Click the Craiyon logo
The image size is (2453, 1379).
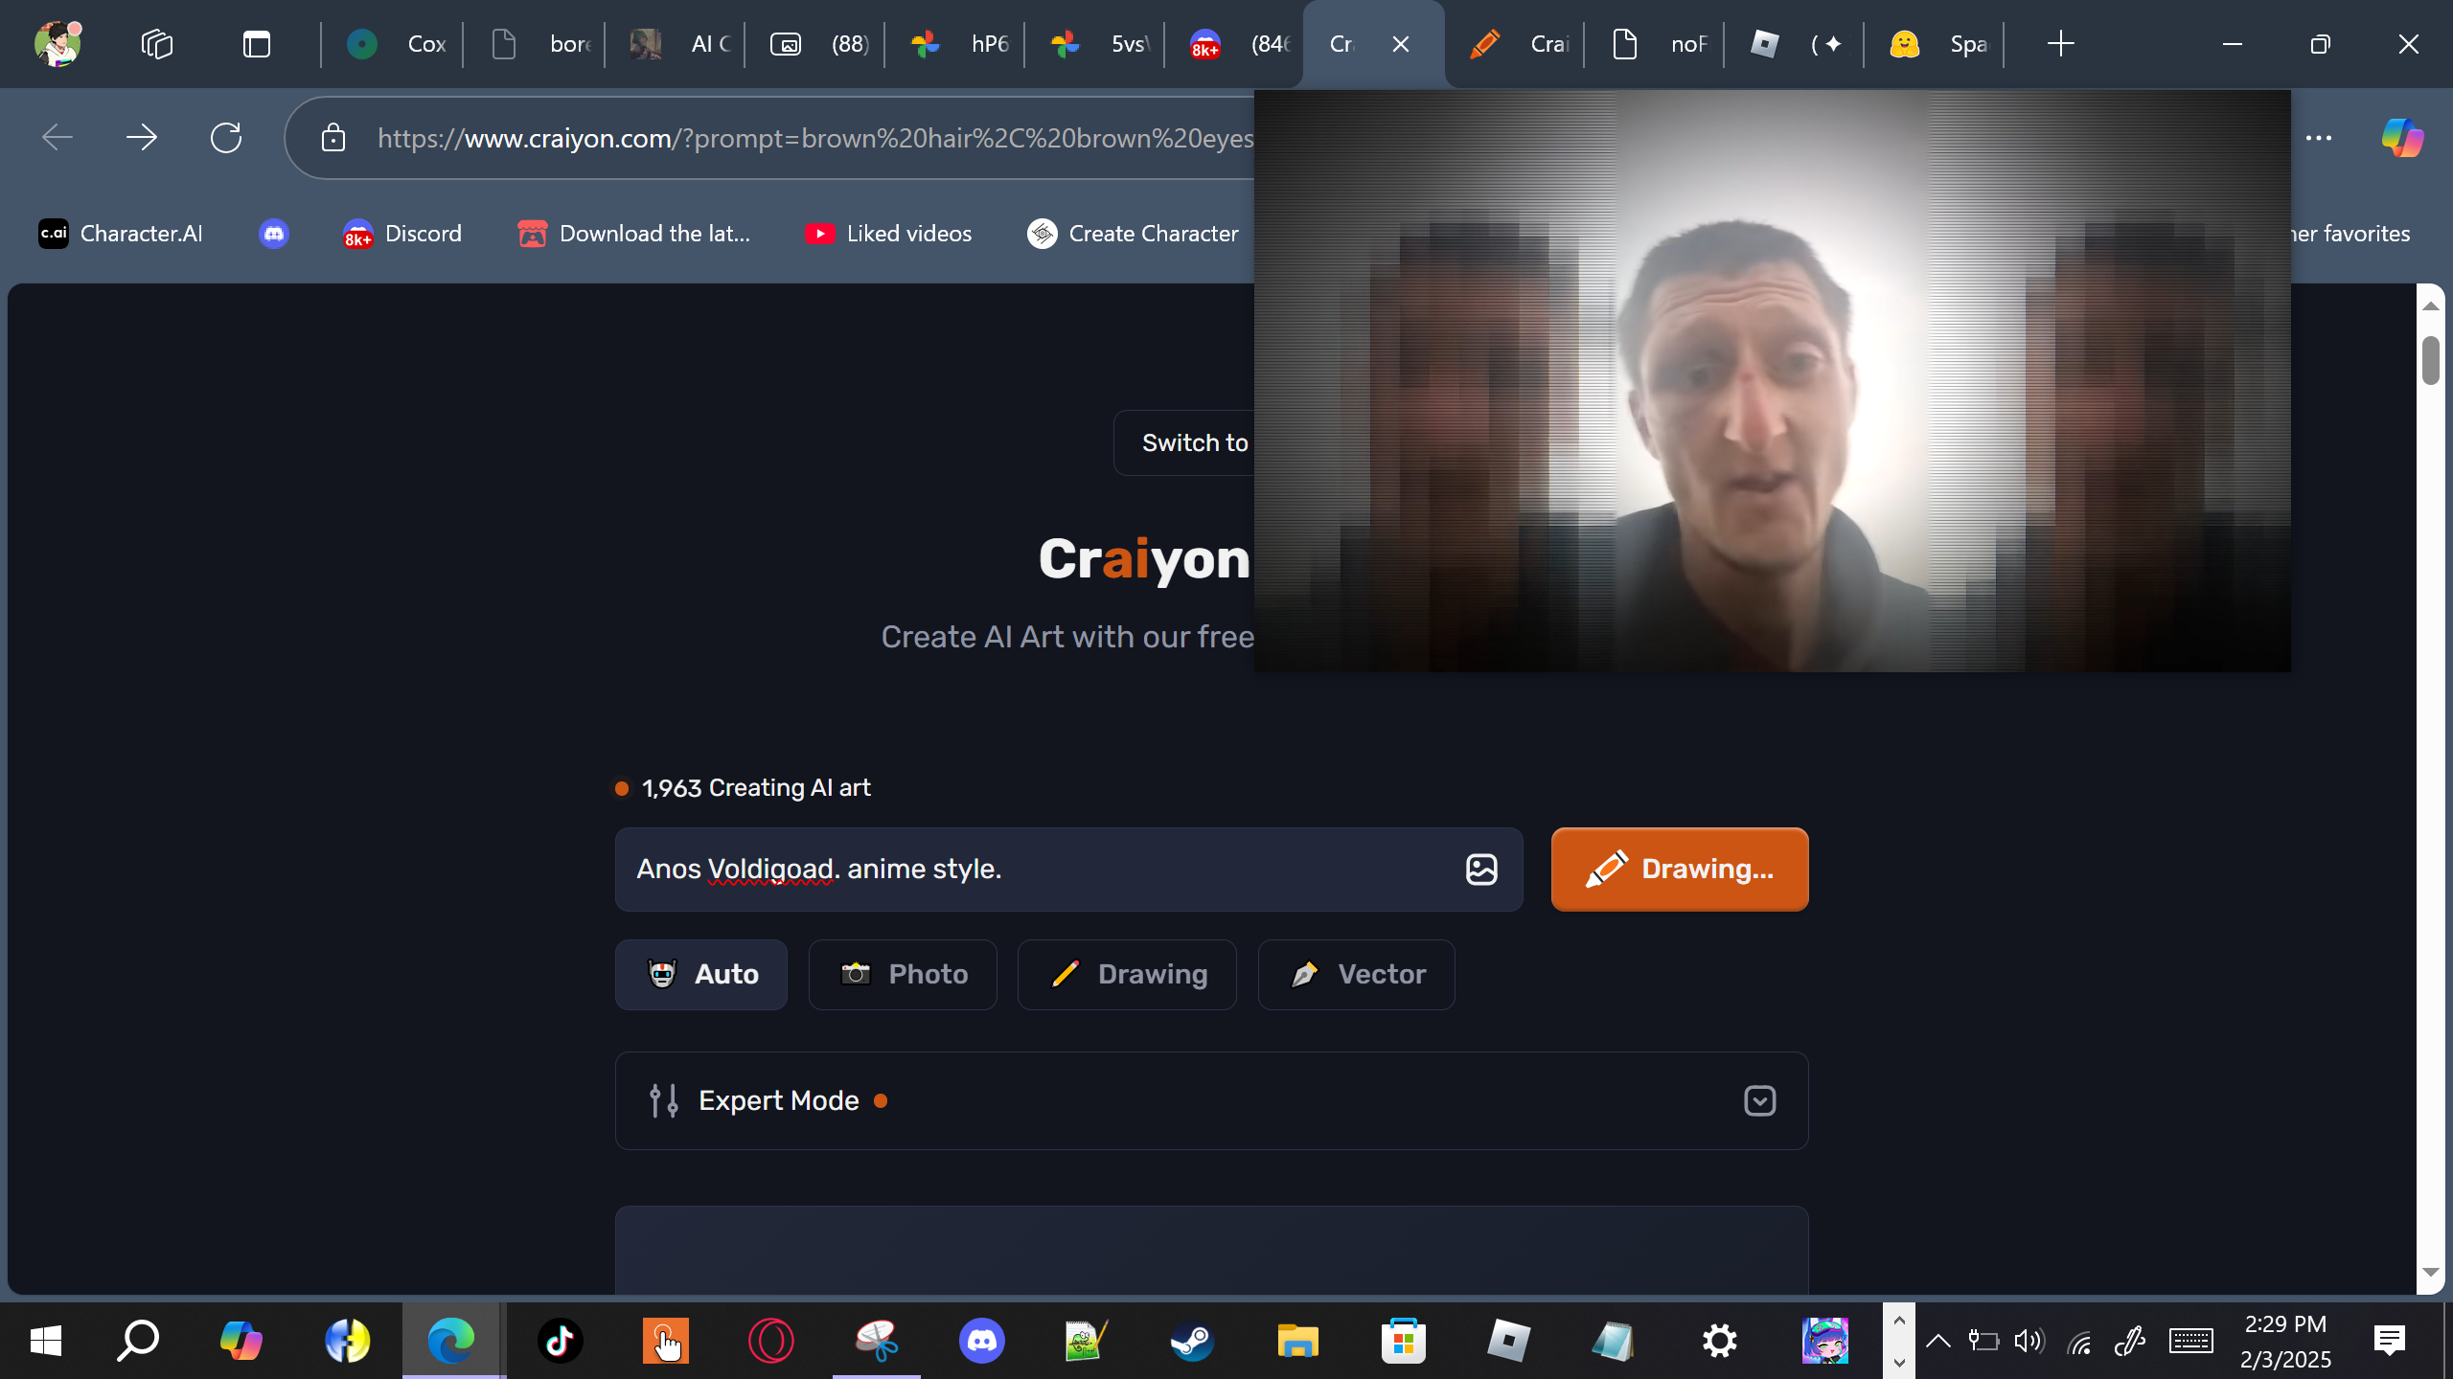pos(1145,559)
